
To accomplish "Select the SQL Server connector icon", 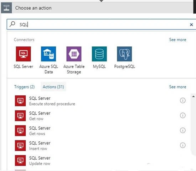I will pyautogui.click(x=24, y=54).
